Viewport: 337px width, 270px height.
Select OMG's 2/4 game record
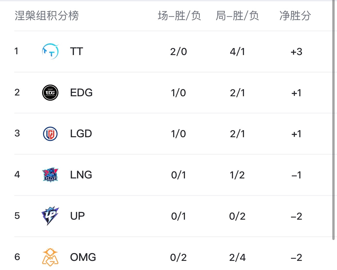tap(237, 257)
